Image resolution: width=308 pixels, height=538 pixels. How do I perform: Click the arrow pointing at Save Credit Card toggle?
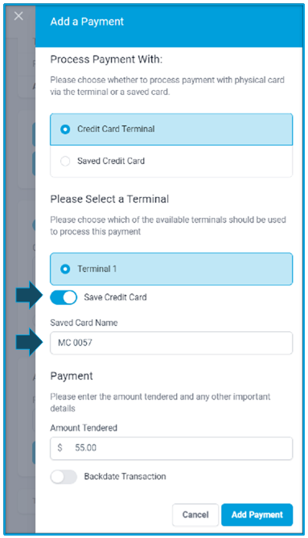tap(29, 295)
